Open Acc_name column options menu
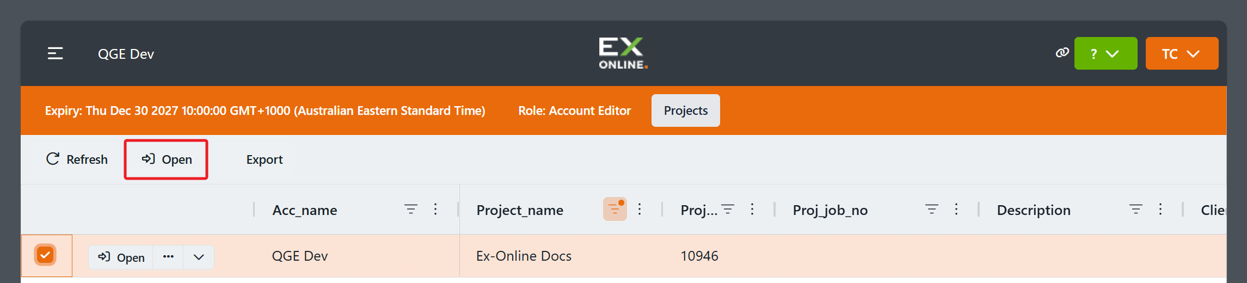 coord(435,210)
